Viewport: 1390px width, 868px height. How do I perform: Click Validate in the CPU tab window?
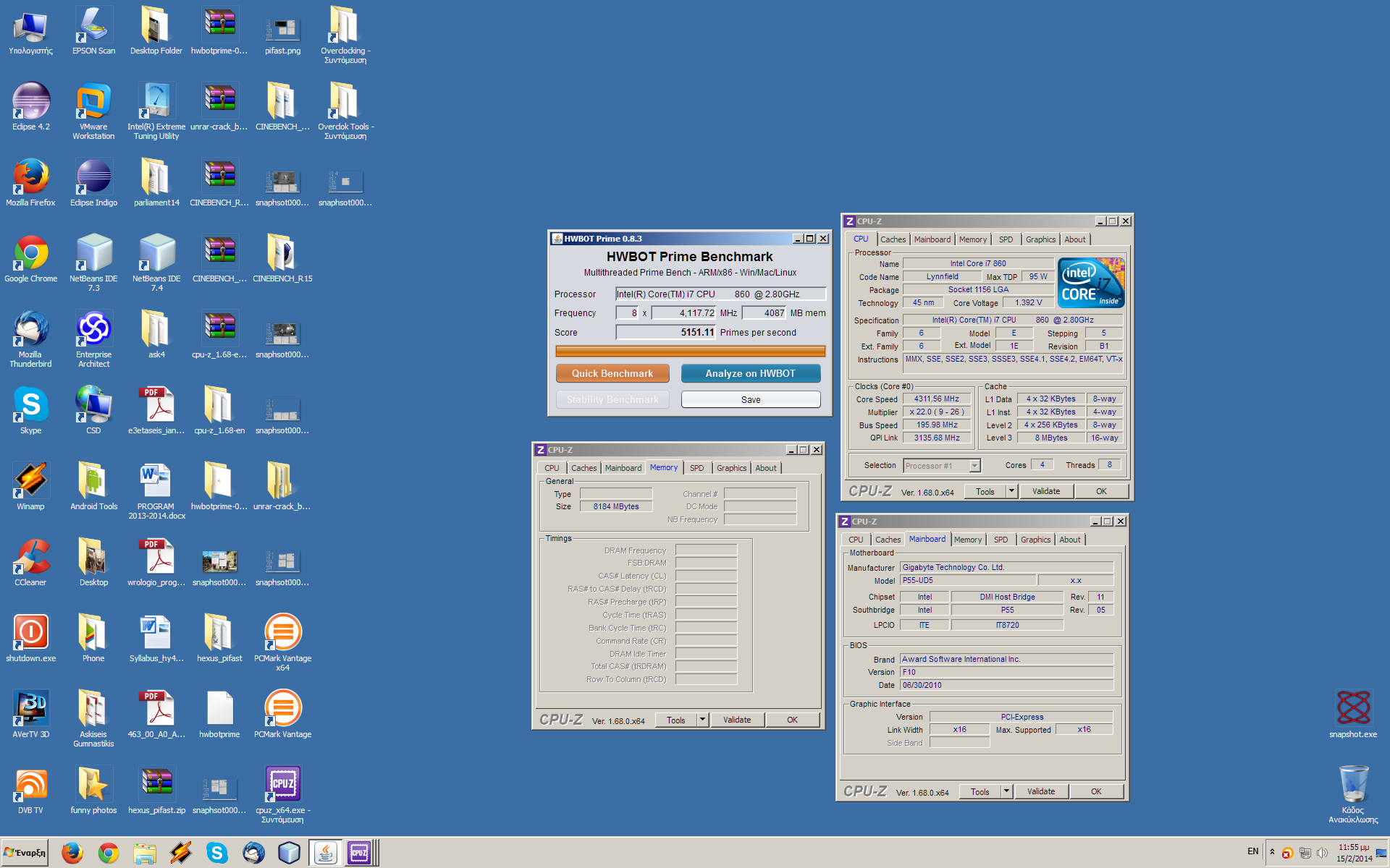[x=1046, y=491]
